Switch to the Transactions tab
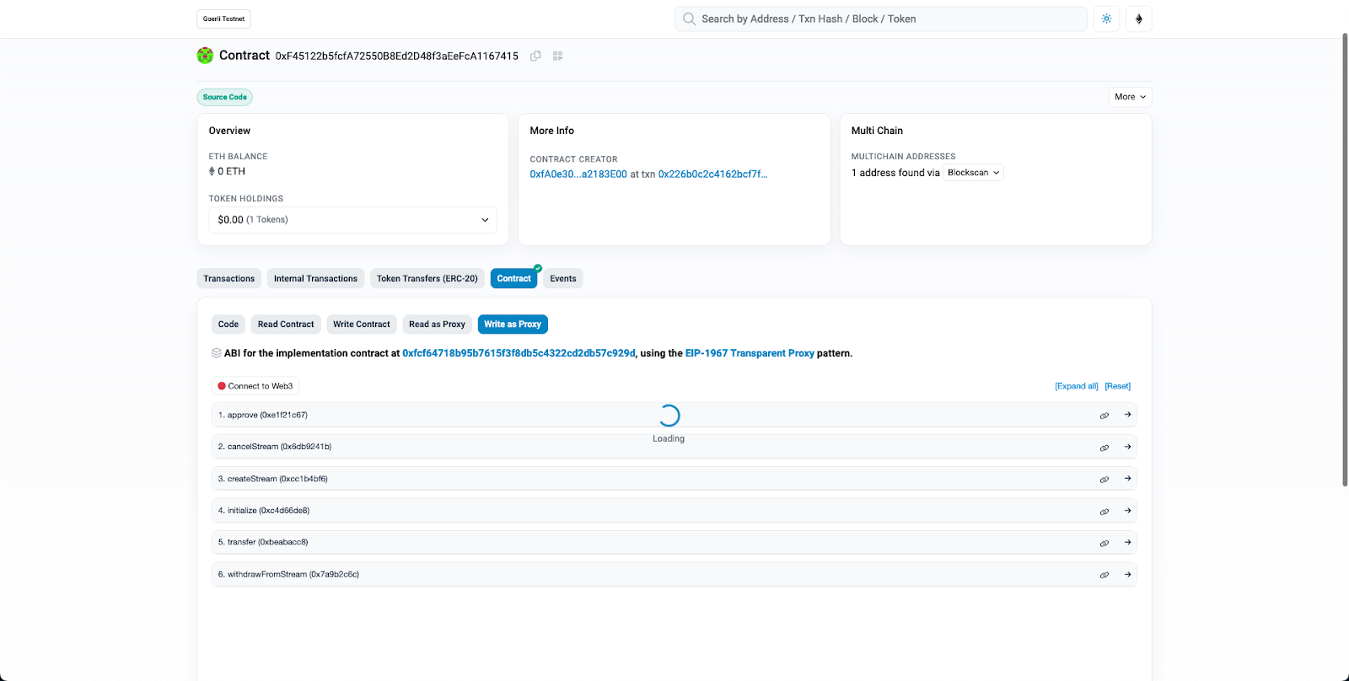This screenshot has height=681, width=1349. [228, 279]
